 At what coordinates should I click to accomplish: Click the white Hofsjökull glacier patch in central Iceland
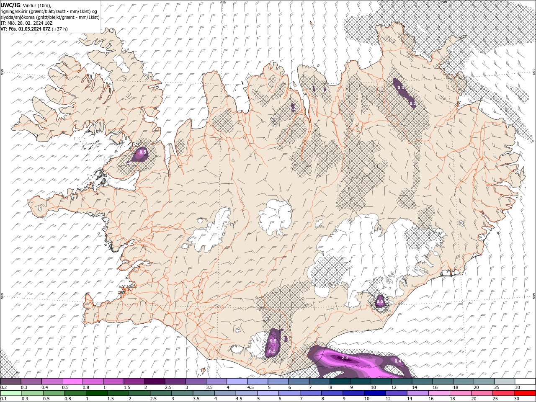point(275,217)
